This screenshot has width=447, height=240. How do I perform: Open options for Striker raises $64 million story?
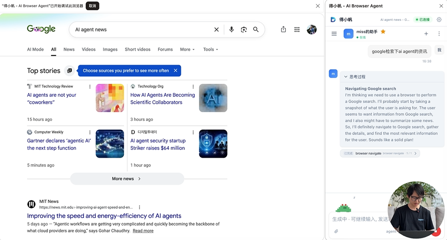(193, 132)
